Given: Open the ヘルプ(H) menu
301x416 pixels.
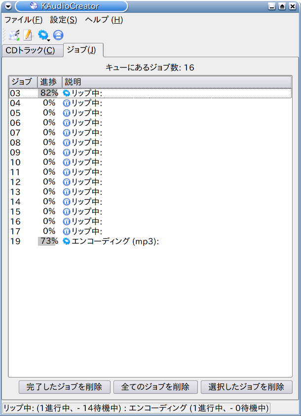Looking at the screenshot, I should [x=104, y=20].
